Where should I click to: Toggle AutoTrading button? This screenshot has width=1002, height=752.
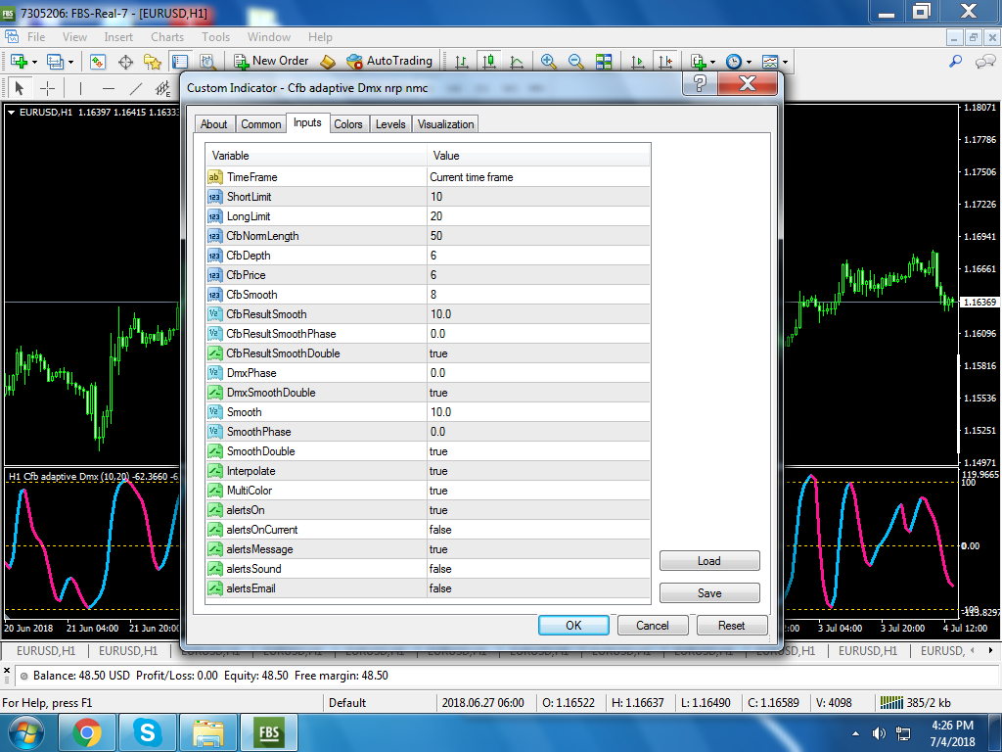(x=389, y=61)
